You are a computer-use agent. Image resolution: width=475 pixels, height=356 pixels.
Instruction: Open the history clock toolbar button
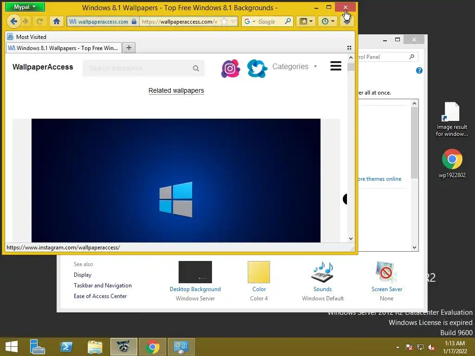pos(328,21)
